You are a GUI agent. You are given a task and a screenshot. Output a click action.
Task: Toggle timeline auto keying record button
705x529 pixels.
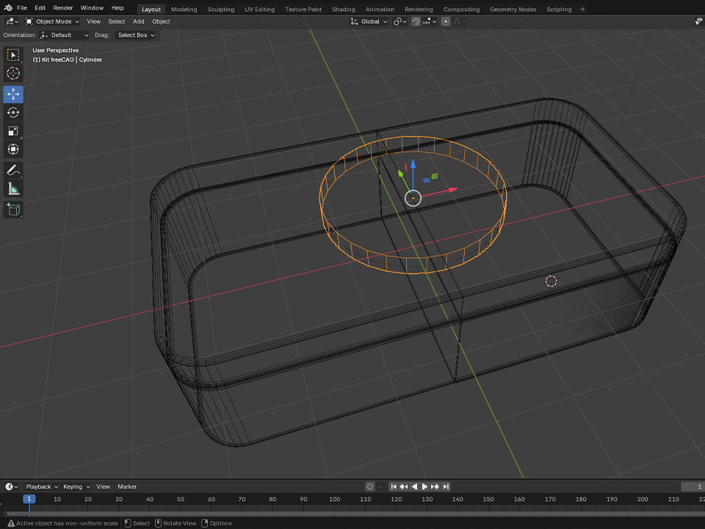[370, 486]
